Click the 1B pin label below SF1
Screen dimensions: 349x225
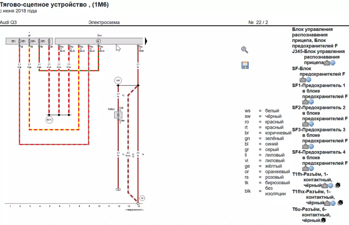tap(22, 47)
